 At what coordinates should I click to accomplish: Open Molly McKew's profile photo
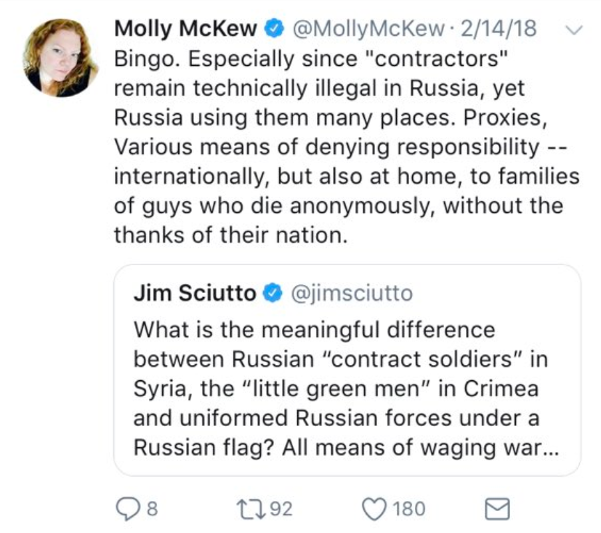coord(60,57)
